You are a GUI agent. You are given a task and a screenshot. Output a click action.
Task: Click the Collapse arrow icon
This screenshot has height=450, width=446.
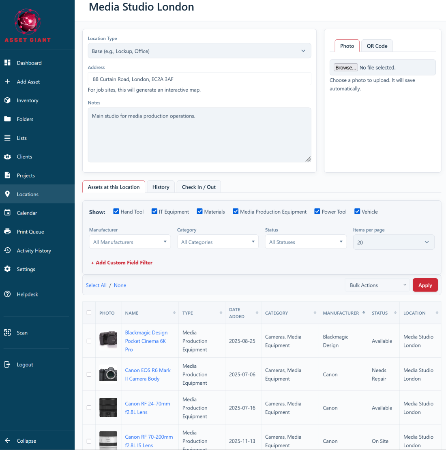[7, 441]
